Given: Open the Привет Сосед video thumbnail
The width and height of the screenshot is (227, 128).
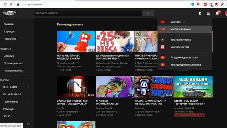Looking at the screenshot, I should (x=76, y=87).
